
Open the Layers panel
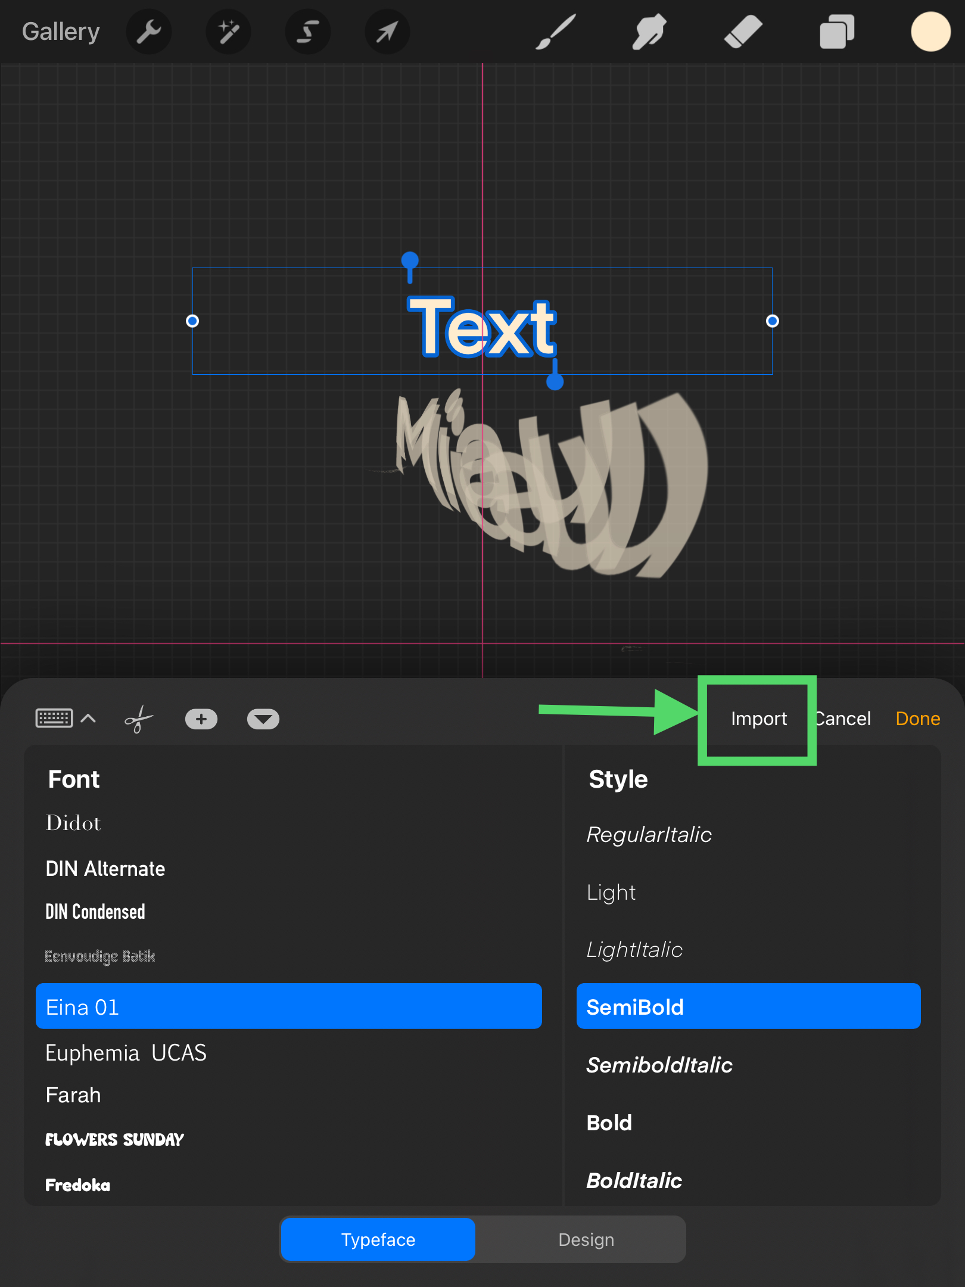pos(837,32)
